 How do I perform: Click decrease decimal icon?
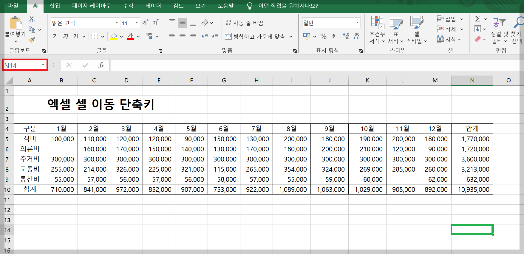coord(356,36)
